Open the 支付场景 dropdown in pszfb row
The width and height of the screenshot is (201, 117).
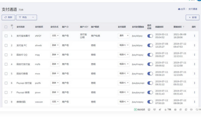pyautogui.click(x=124, y=83)
